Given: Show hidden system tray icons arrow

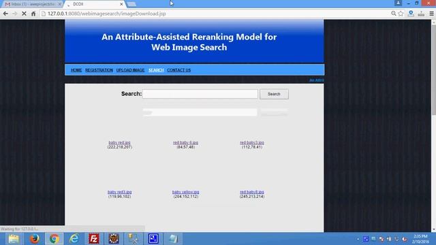Looking at the screenshot, I should click(358, 239).
